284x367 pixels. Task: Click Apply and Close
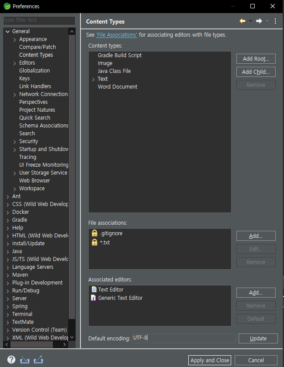(210, 360)
